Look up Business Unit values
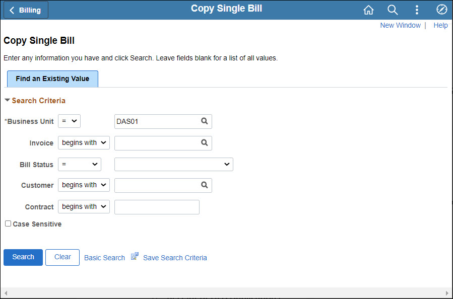 click(x=204, y=121)
